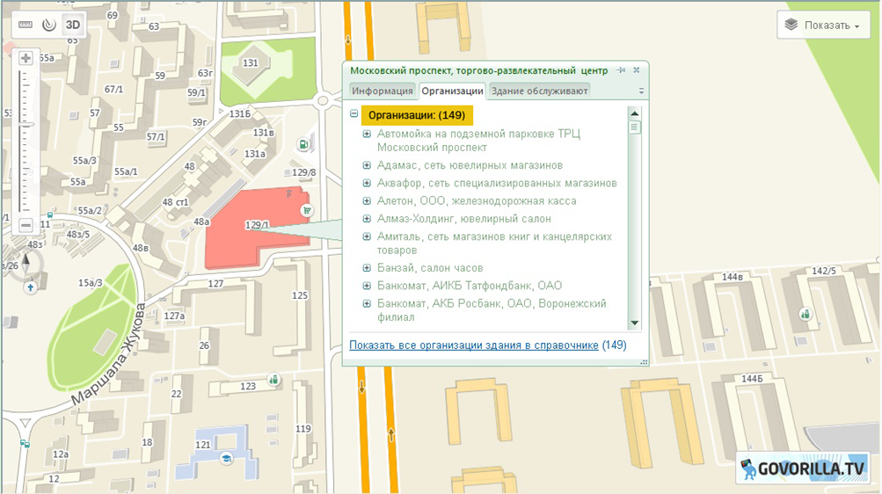Zoom in with the plus button
Screen dimensions: 882x494
[26, 58]
